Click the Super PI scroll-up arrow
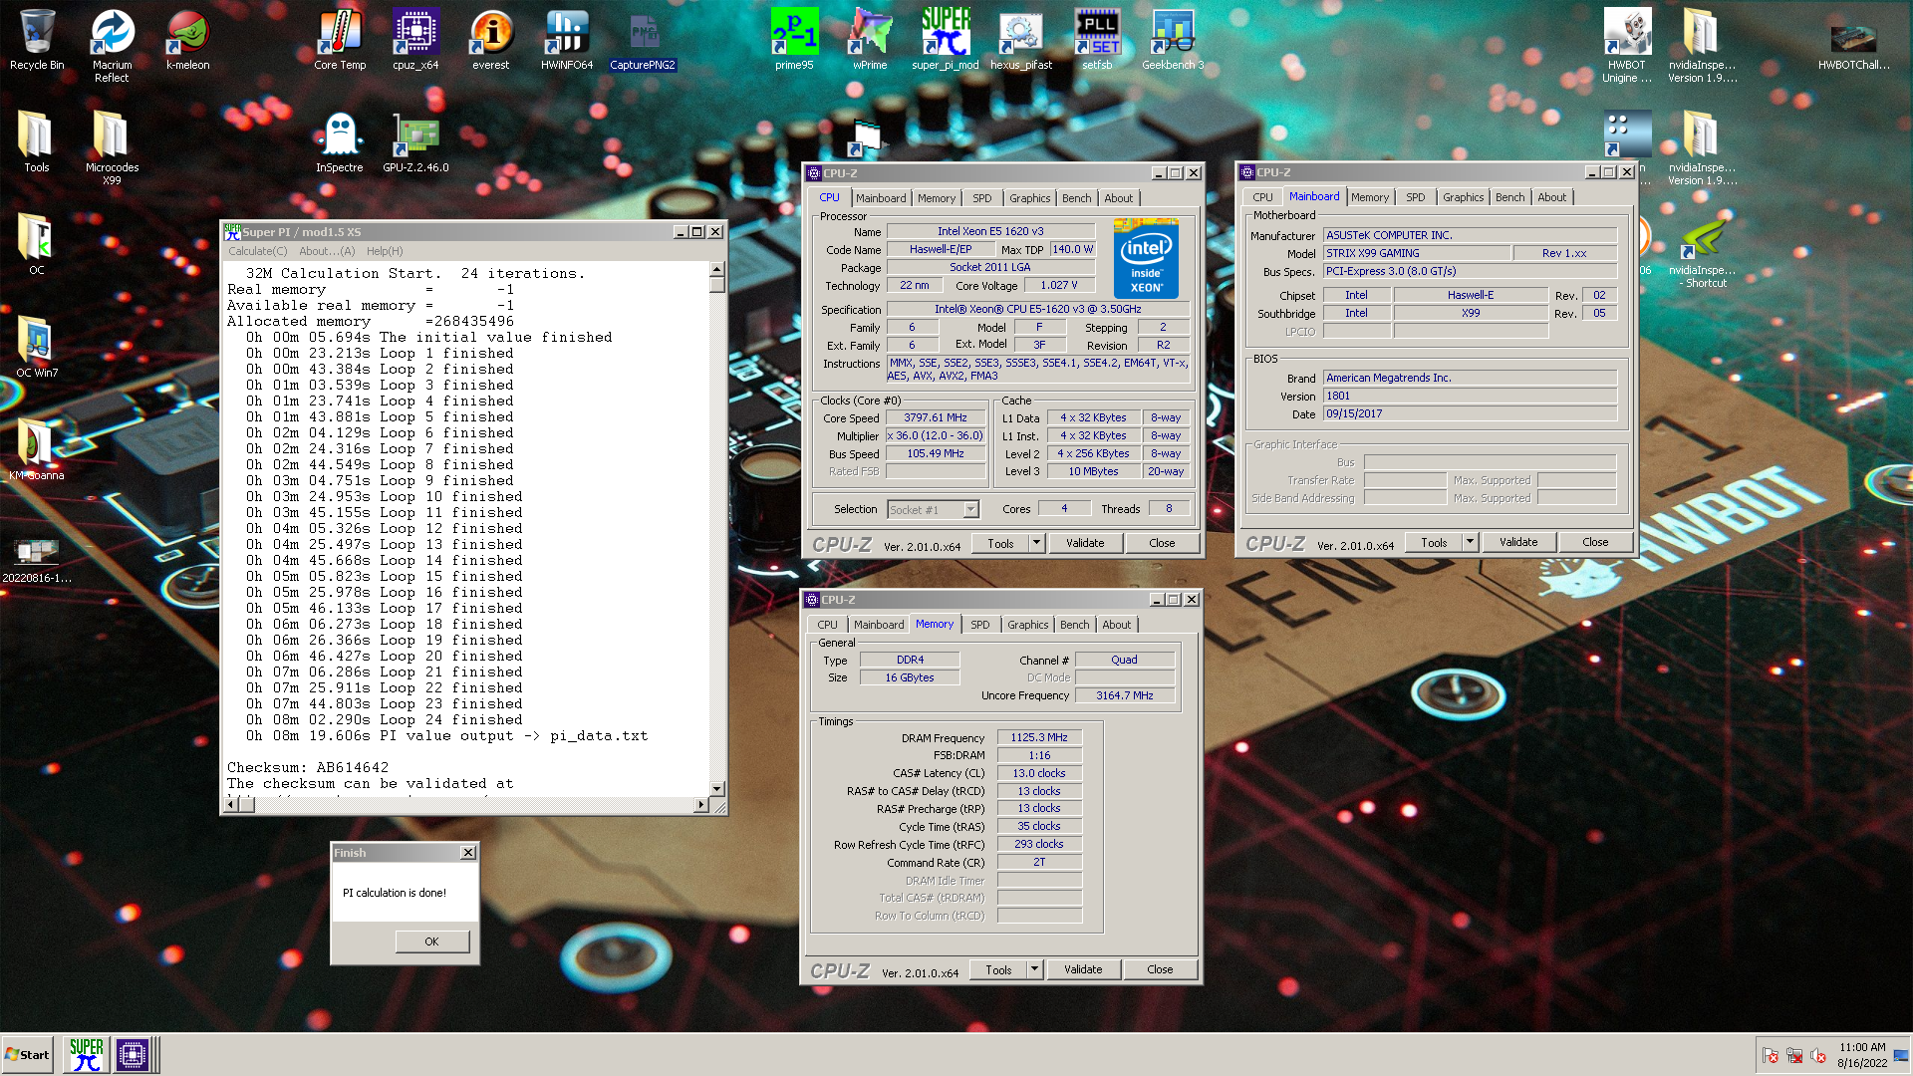The width and height of the screenshot is (1913, 1076). (x=716, y=270)
